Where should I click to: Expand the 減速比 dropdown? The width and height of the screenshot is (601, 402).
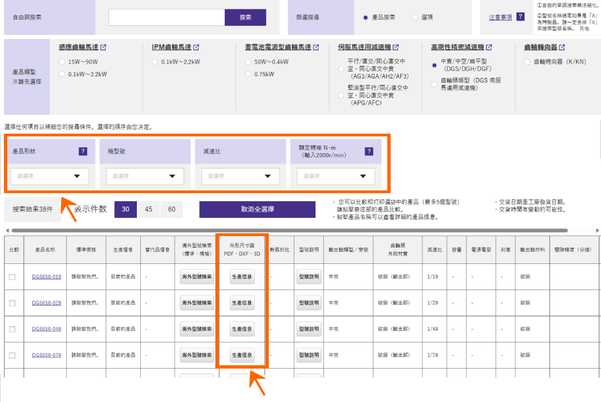240,176
